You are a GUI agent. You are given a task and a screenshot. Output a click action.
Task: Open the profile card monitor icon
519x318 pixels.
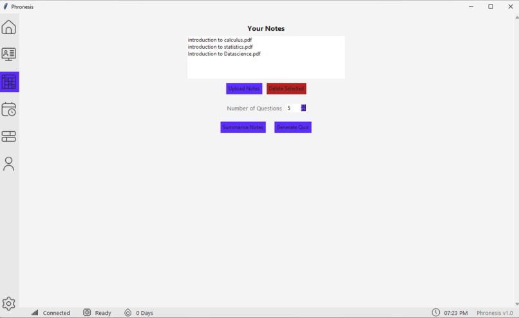coord(8,54)
